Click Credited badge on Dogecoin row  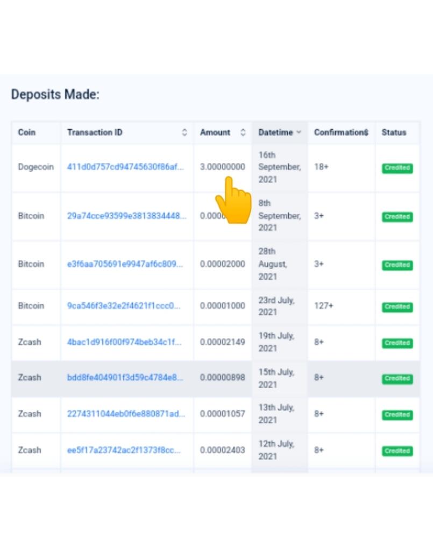[397, 168]
